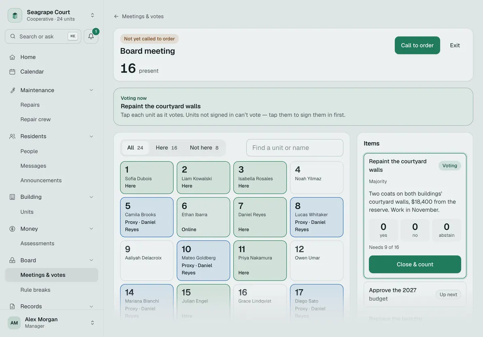Focus the Find a unit or name field

[295, 148]
